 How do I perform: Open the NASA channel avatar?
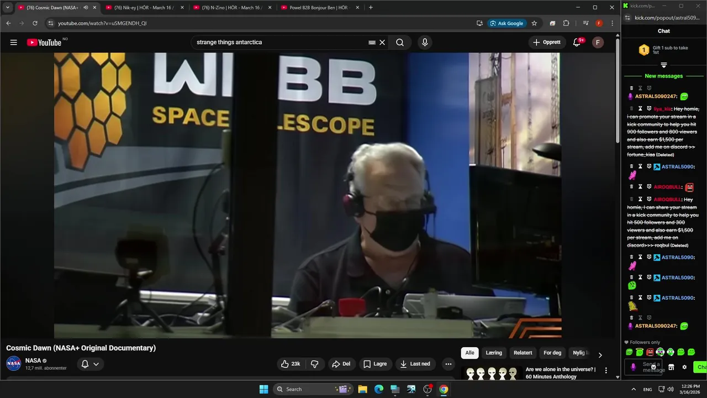14,363
